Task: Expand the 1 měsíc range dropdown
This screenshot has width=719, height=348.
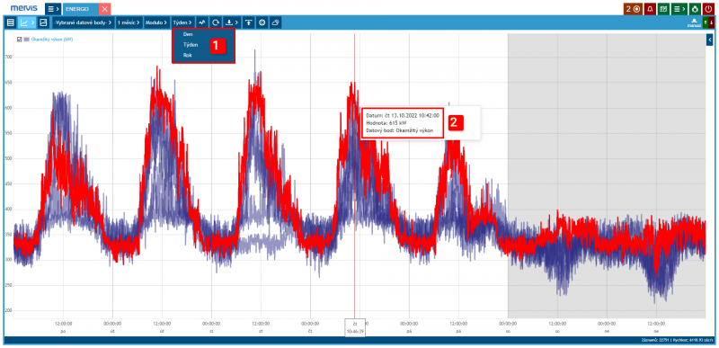Action: [x=129, y=22]
